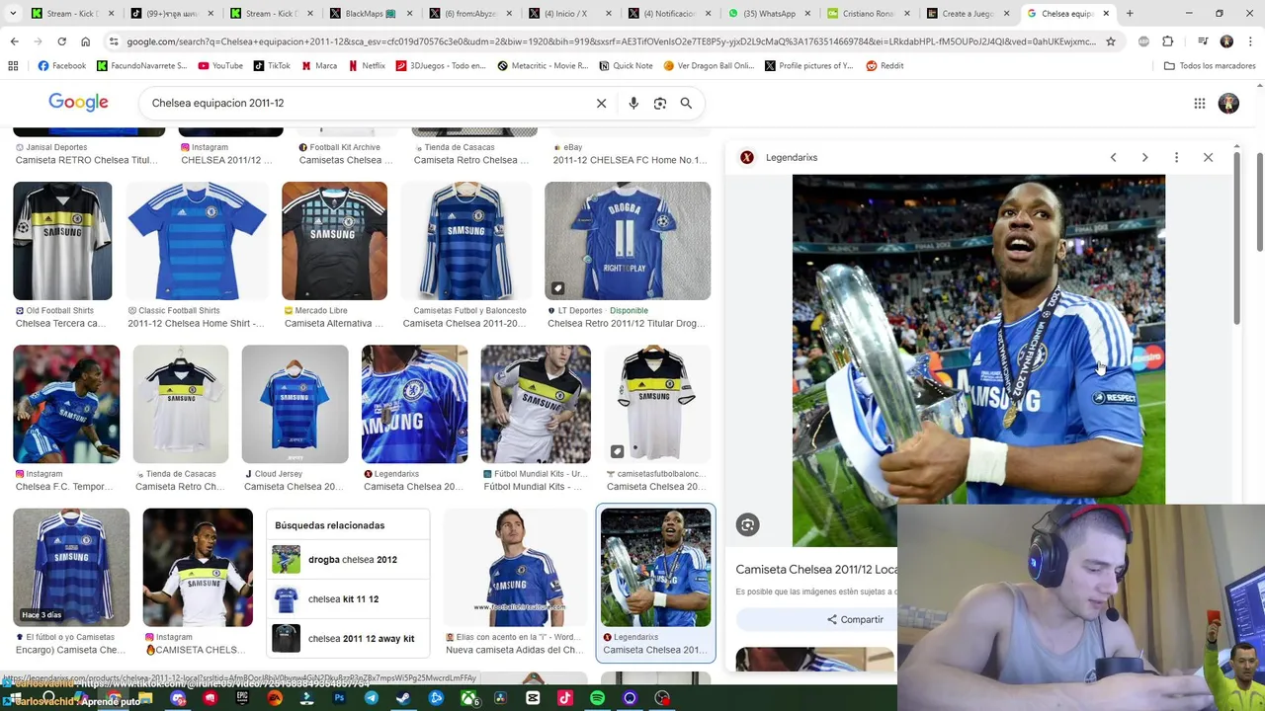Open the Netflix bookmark

coord(366,65)
